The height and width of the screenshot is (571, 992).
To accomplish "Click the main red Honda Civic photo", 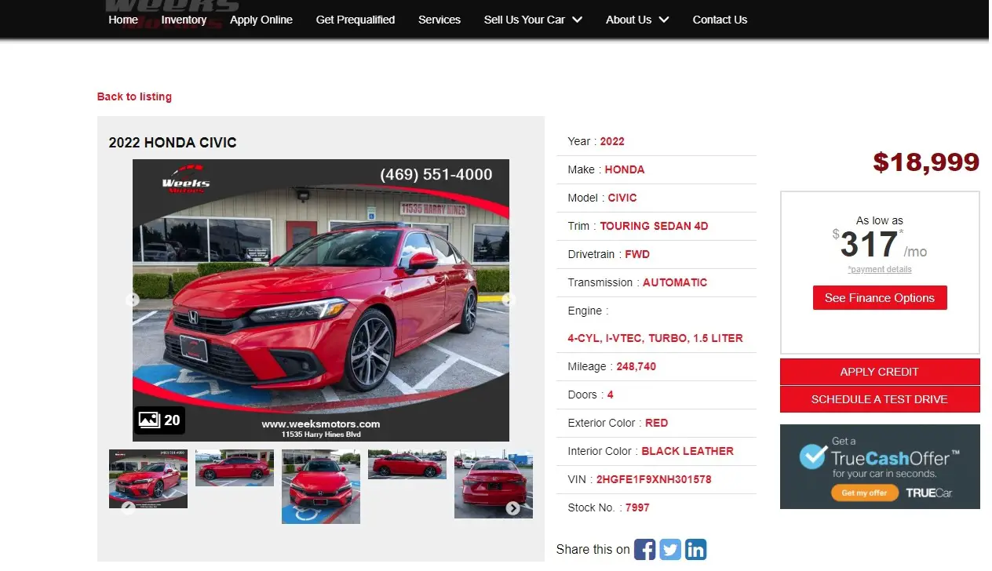I will tap(321, 300).
